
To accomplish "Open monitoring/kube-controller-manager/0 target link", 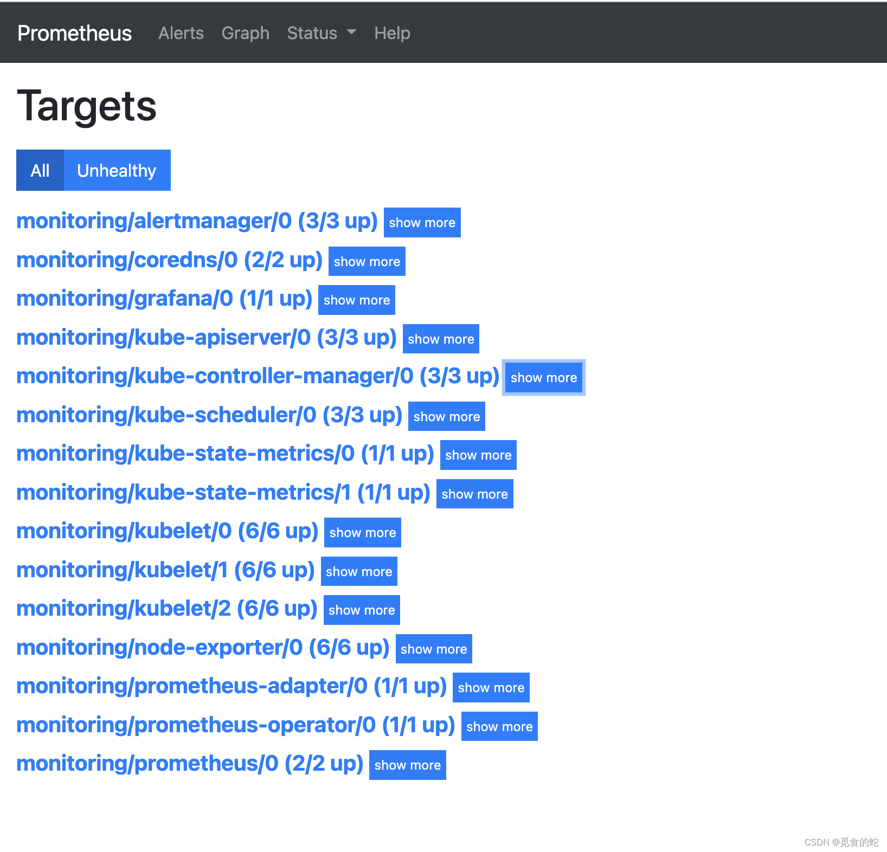I will coord(258,376).
